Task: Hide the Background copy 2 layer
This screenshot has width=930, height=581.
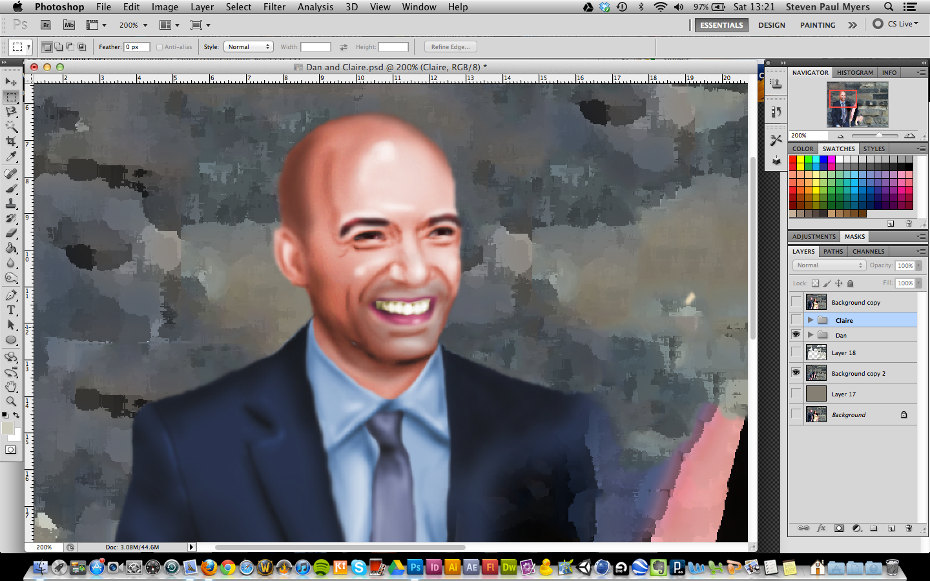Action: (x=796, y=373)
